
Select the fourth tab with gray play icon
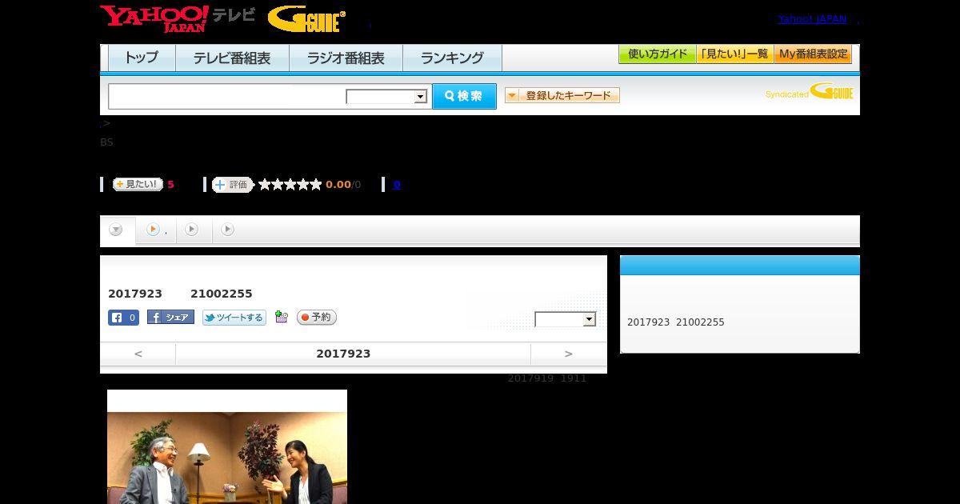point(228,230)
